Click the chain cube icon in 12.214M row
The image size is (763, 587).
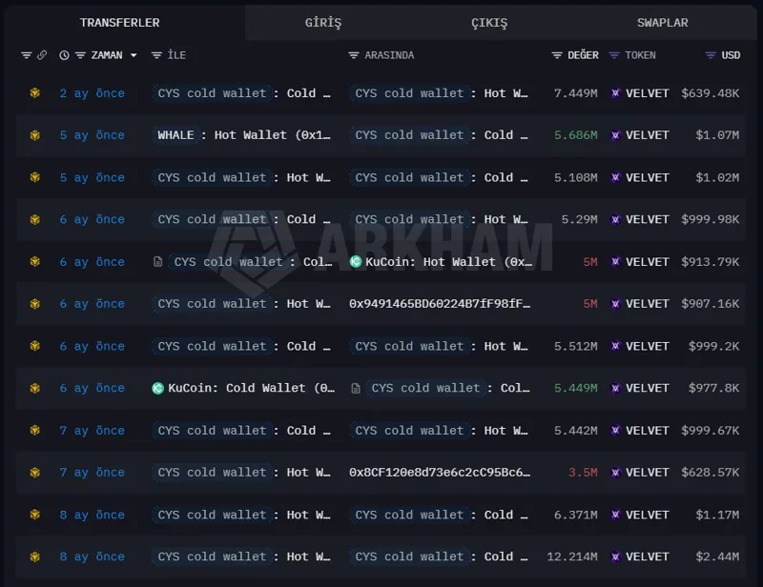point(35,557)
